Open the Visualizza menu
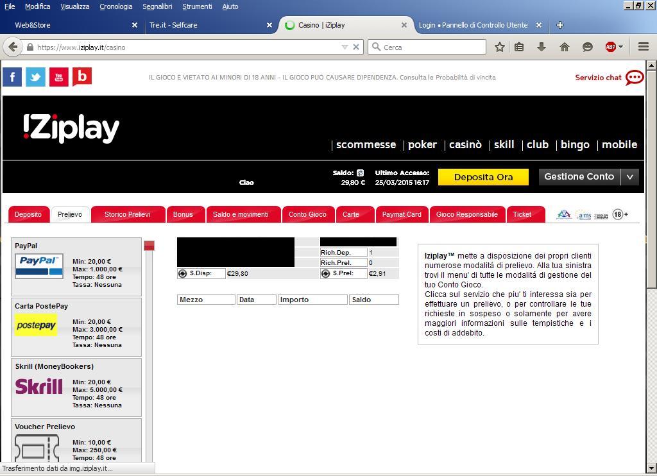Screen dimensions: 657x476 75,6
